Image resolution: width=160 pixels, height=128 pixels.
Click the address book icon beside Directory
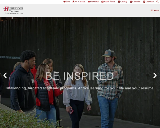coord(144,2)
